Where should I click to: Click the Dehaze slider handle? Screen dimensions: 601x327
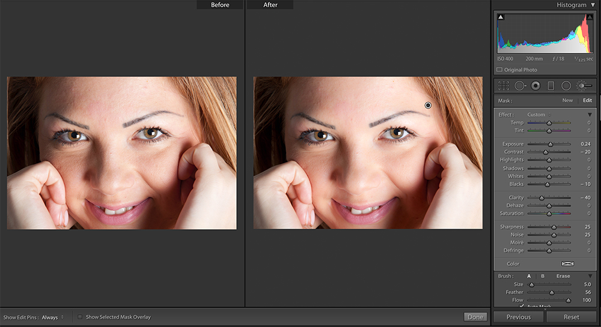pos(549,206)
